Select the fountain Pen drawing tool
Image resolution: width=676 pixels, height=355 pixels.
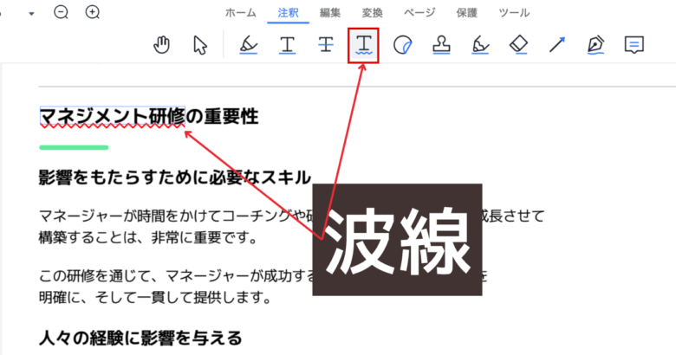pos(595,45)
